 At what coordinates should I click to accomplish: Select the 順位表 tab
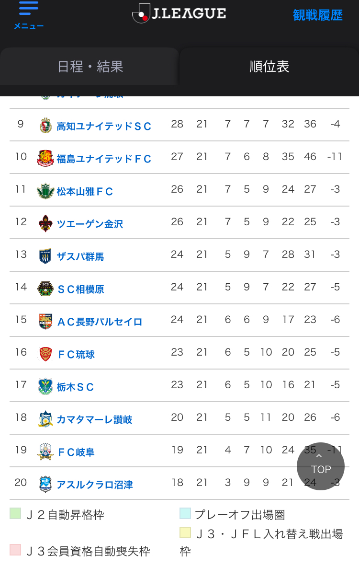click(x=269, y=67)
